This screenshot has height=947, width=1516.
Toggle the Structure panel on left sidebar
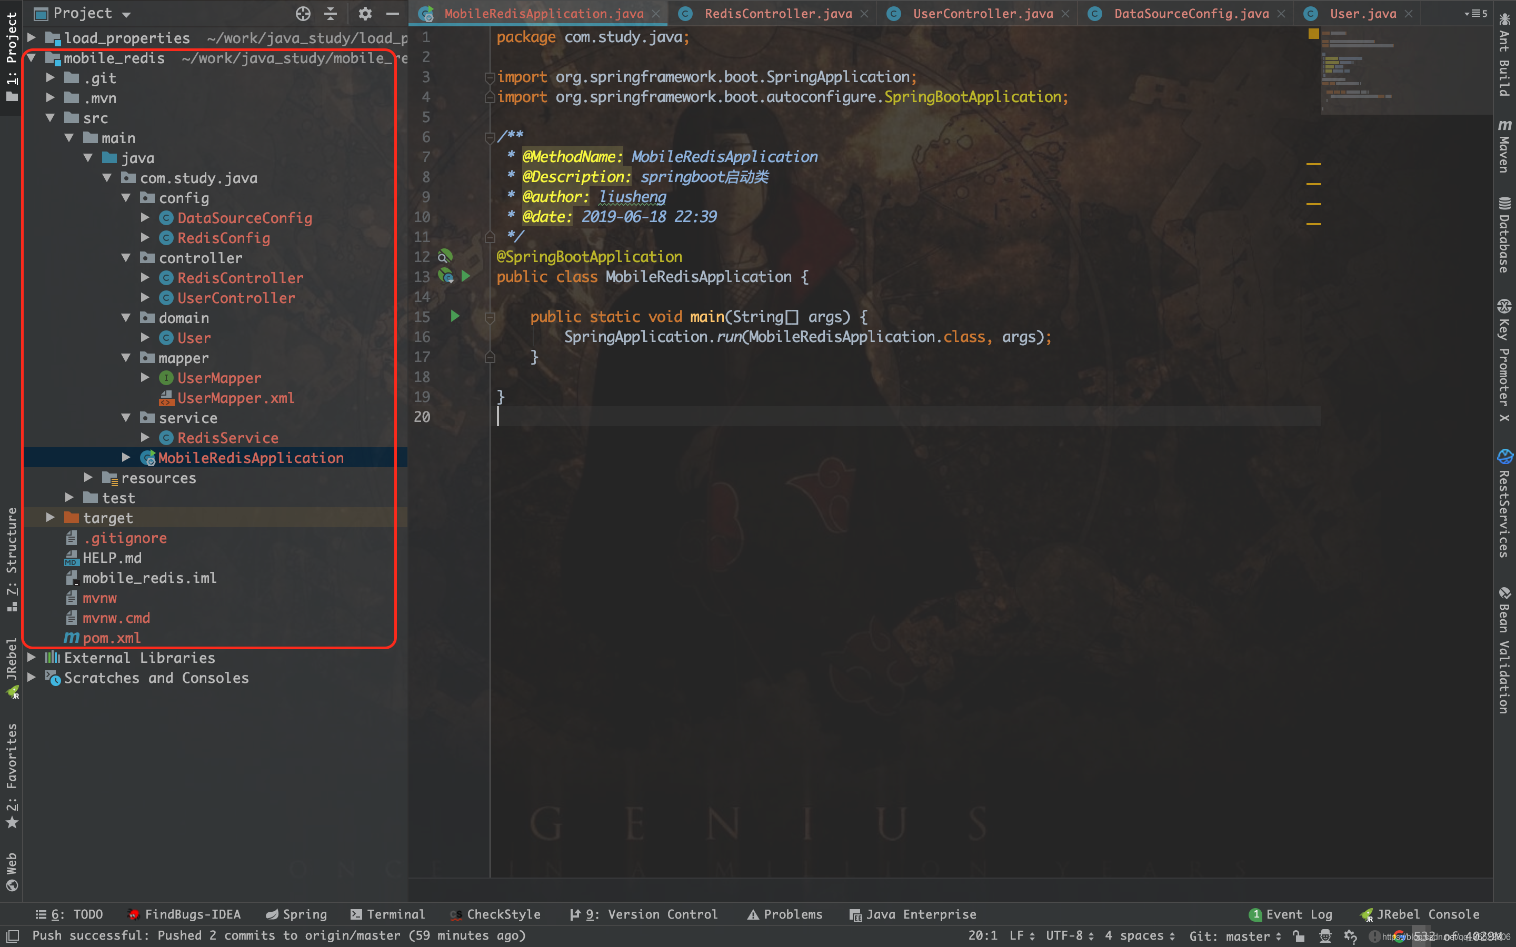point(15,557)
